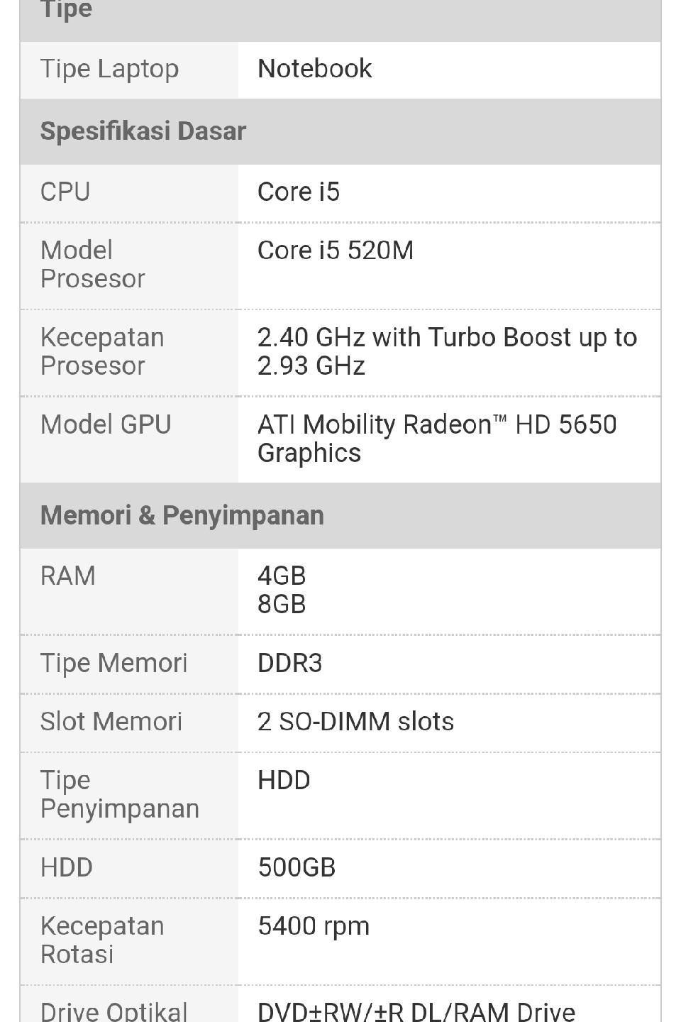The image size is (681, 1022).
Task: Click the 2.40 GHz Turbo Boost text
Action: tap(447, 352)
